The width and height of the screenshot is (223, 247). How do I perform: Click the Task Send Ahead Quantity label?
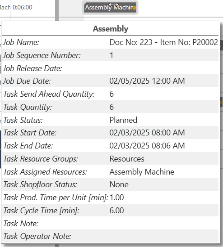[49, 94]
